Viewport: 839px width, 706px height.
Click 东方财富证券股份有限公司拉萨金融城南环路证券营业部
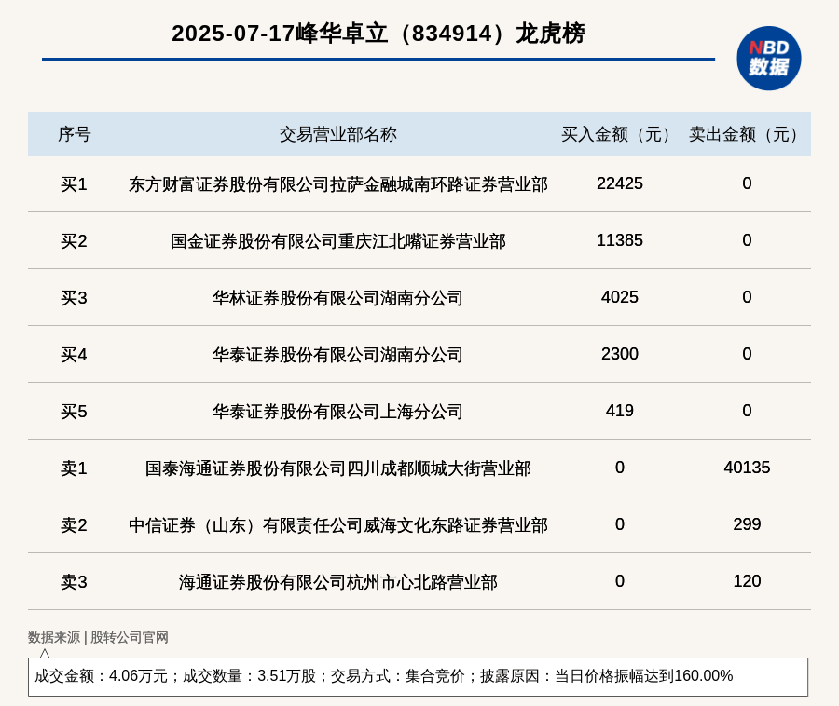click(x=338, y=184)
